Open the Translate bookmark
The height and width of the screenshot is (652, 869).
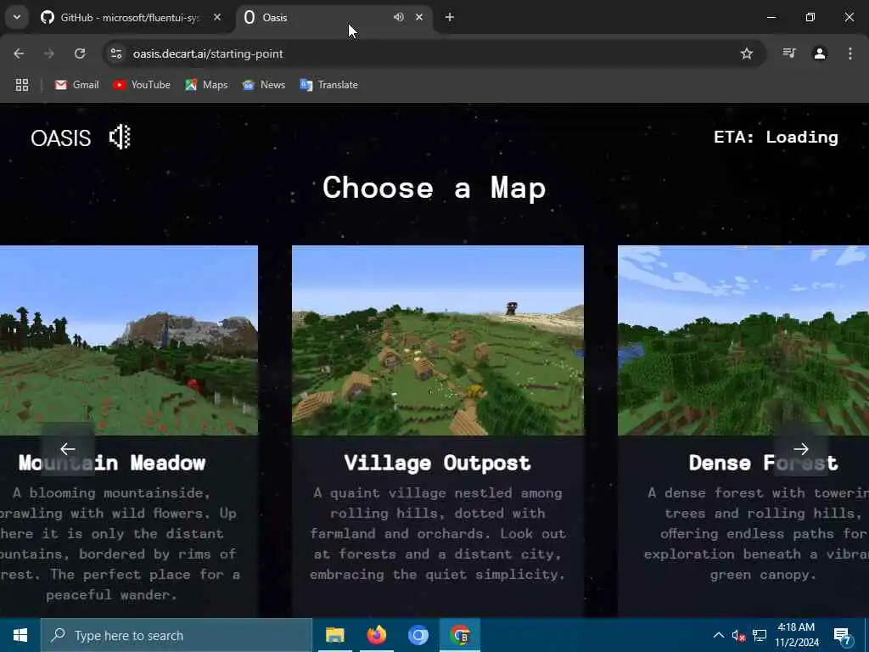click(x=329, y=85)
